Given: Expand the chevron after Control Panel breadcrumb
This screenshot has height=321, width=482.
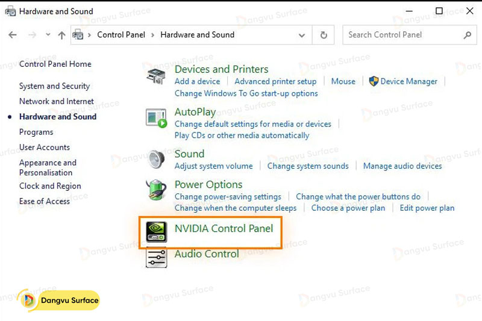Looking at the screenshot, I should (x=152, y=35).
